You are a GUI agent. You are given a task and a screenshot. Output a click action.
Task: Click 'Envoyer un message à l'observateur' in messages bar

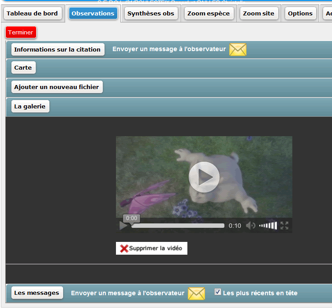(127, 293)
